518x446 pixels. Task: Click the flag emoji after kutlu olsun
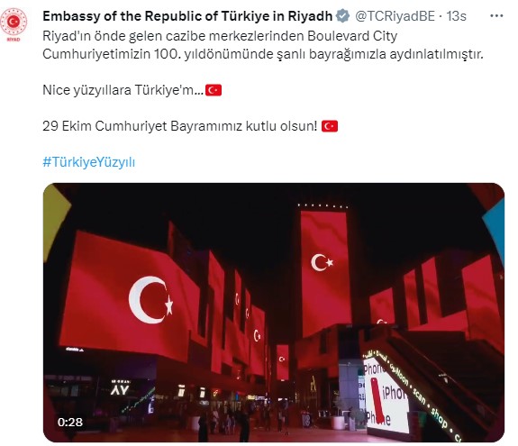point(330,126)
